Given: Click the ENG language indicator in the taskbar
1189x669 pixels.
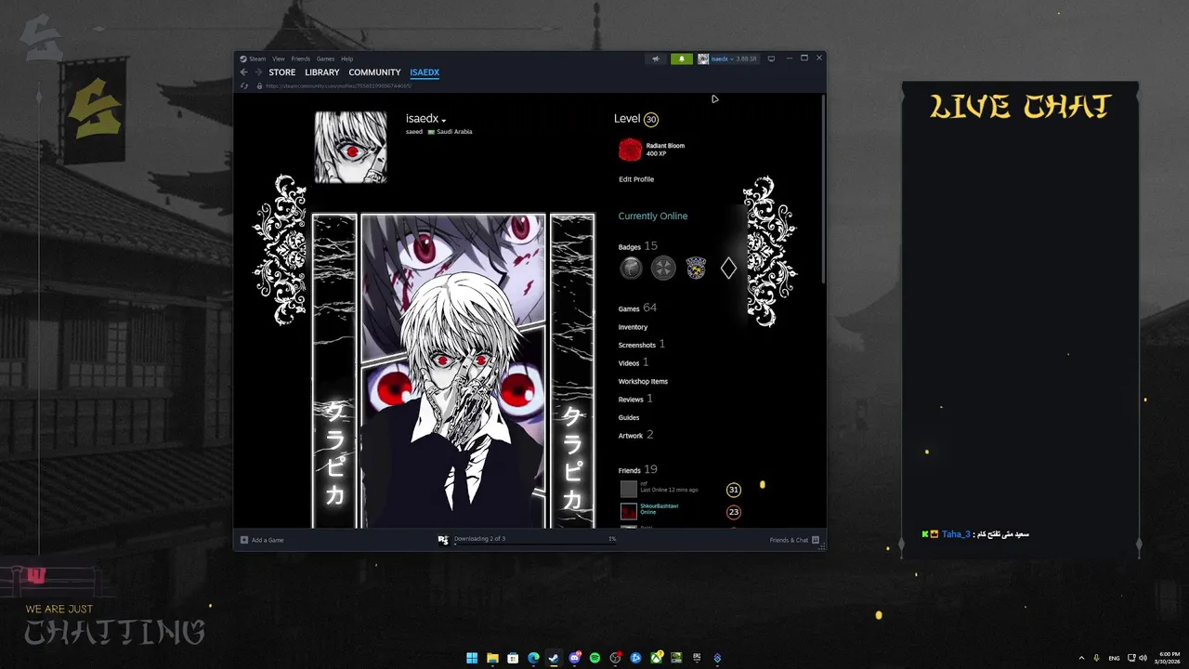Looking at the screenshot, I should [1114, 658].
